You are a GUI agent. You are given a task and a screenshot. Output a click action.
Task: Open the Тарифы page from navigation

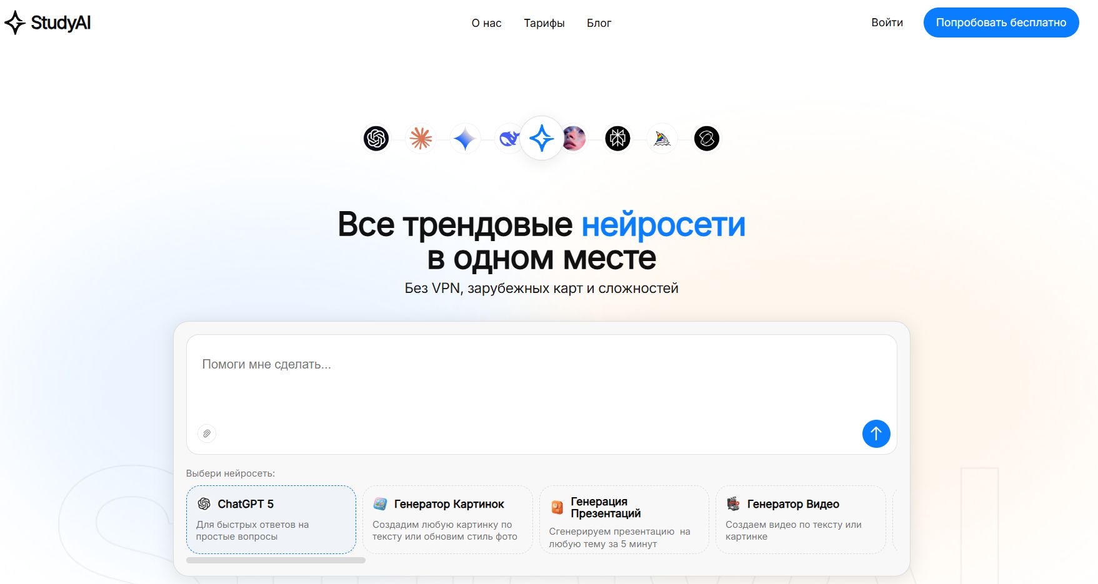(x=544, y=23)
